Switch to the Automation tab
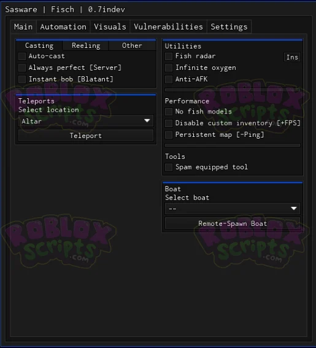The width and height of the screenshot is (316, 348). pyautogui.click(x=63, y=27)
